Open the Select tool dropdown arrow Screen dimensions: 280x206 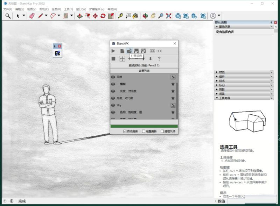[24, 16]
